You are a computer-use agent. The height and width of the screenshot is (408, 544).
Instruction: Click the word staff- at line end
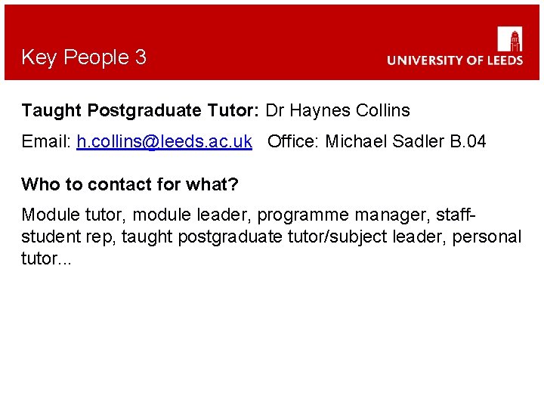click(x=455, y=215)
